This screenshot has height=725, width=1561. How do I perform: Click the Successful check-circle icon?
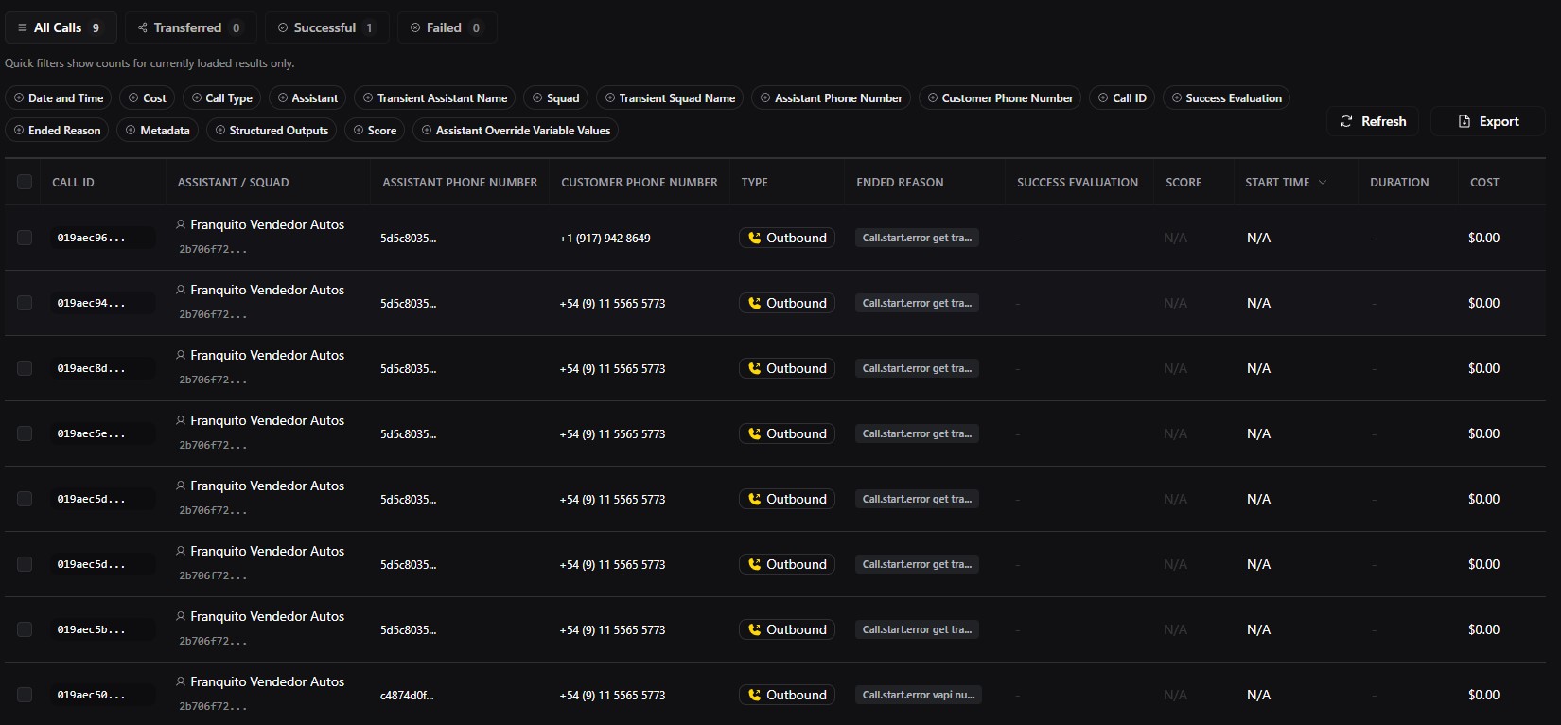pyautogui.click(x=283, y=27)
